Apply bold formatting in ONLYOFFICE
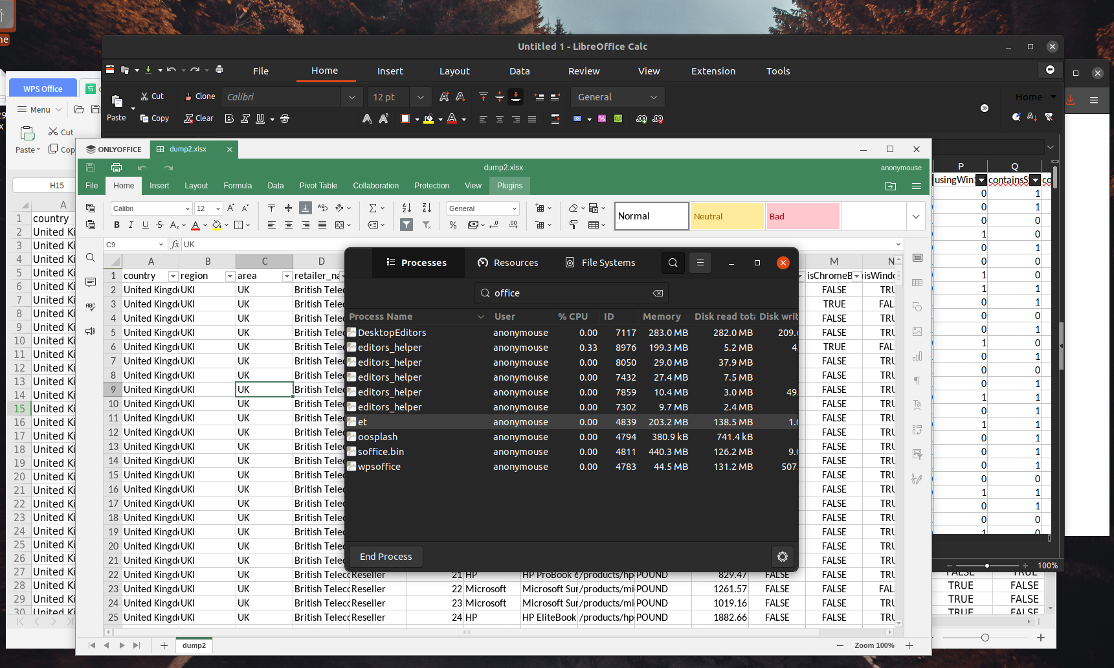Screen dimensions: 1114x668 (x=117, y=225)
